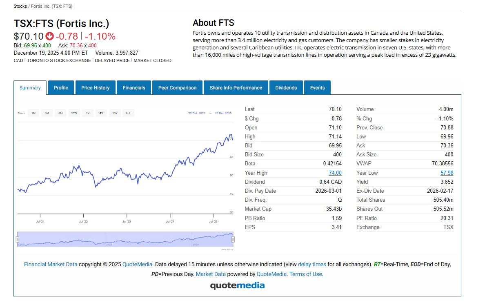The image size is (485, 305).
Task: Go to the Events tab
Action: (x=317, y=88)
